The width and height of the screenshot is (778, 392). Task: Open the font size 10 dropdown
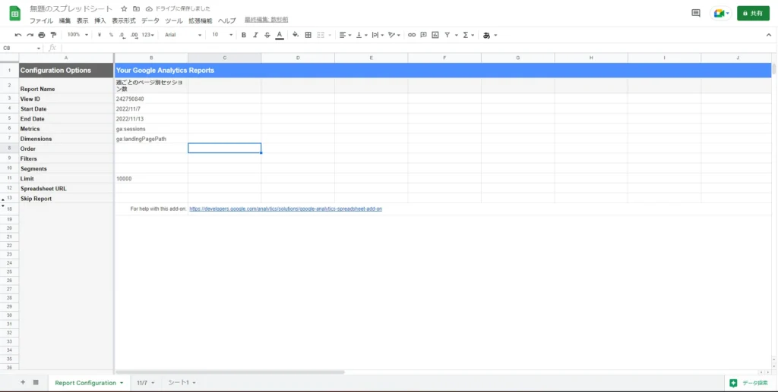pos(223,35)
